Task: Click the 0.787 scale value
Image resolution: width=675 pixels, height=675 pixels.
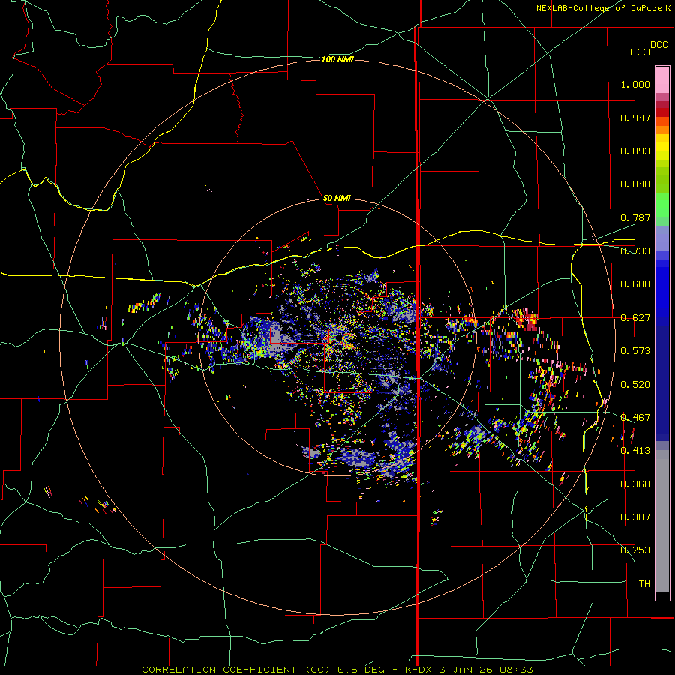Action: (635, 217)
